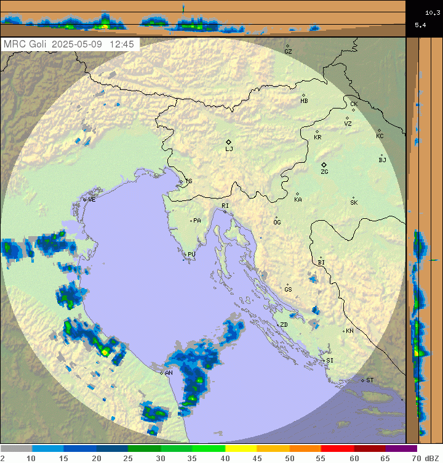Select the AN city marker
Image resolution: width=443 pixels, height=463 pixels.
click(x=162, y=373)
